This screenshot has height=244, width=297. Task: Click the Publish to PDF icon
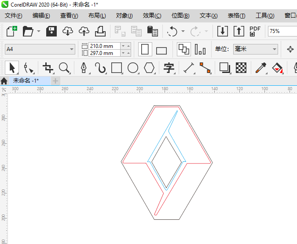click(255, 31)
